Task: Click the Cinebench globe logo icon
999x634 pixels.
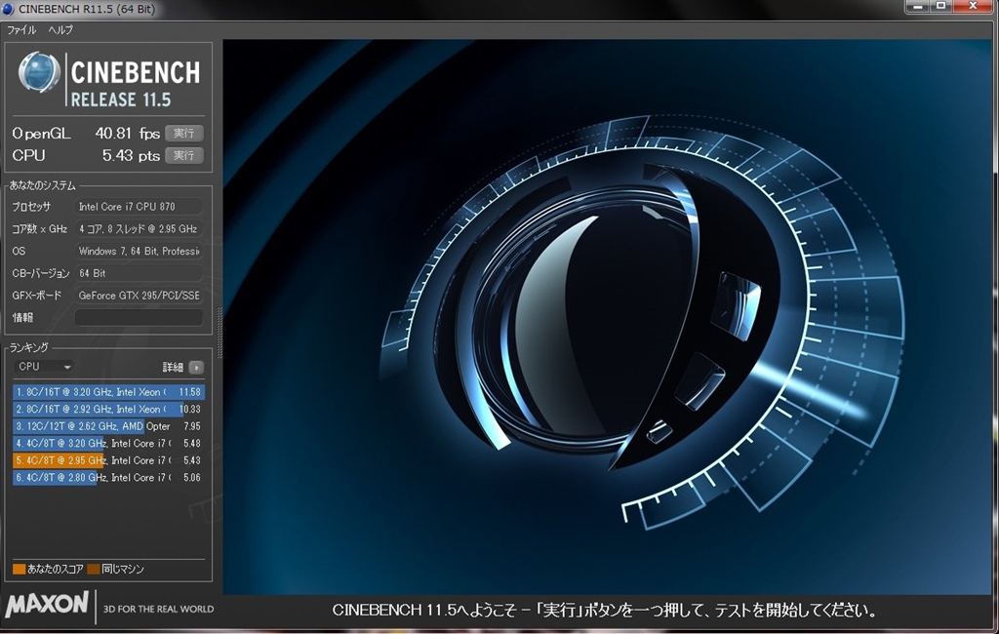Action: (40, 73)
